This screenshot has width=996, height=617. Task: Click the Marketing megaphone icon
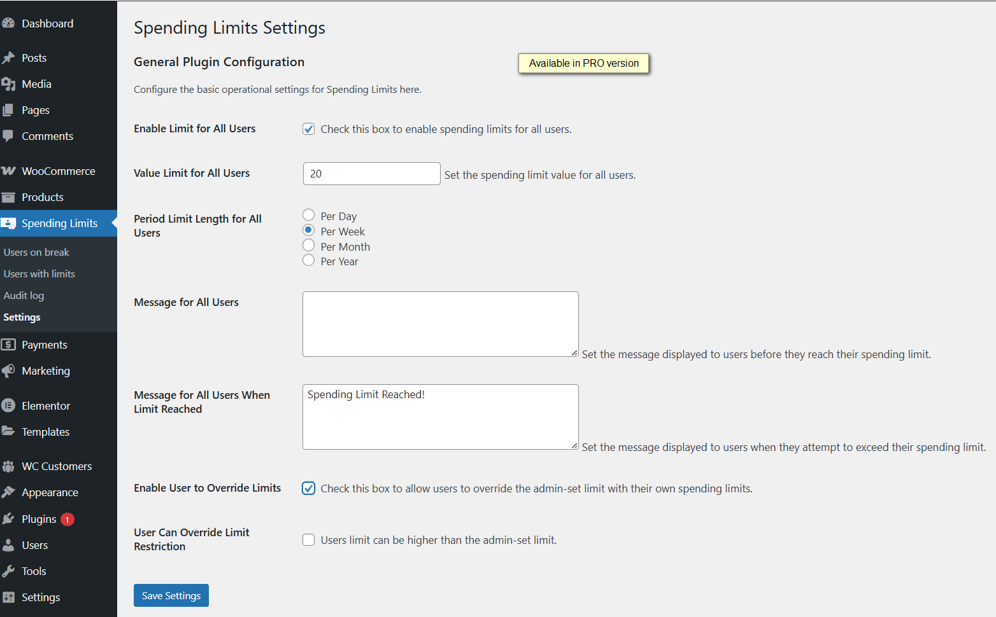(8, 371)
